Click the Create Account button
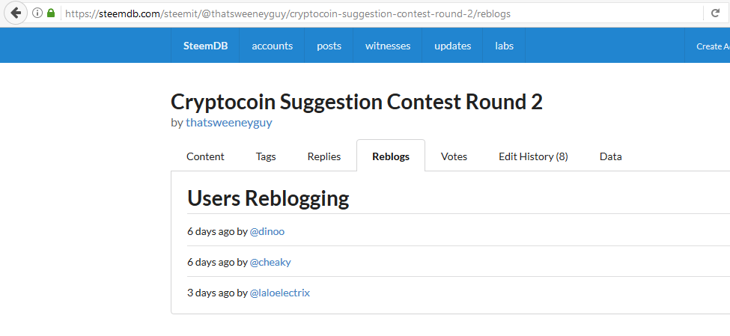The height and width of the screenshot is (336, 730). point(708,46)
